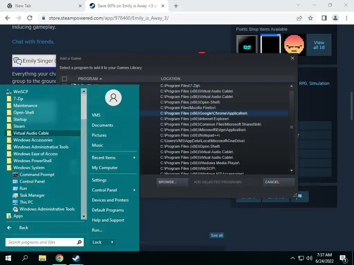Close the Add a Game dialog
This screenshot has height=265, width=354.
[x=292, y=58]
